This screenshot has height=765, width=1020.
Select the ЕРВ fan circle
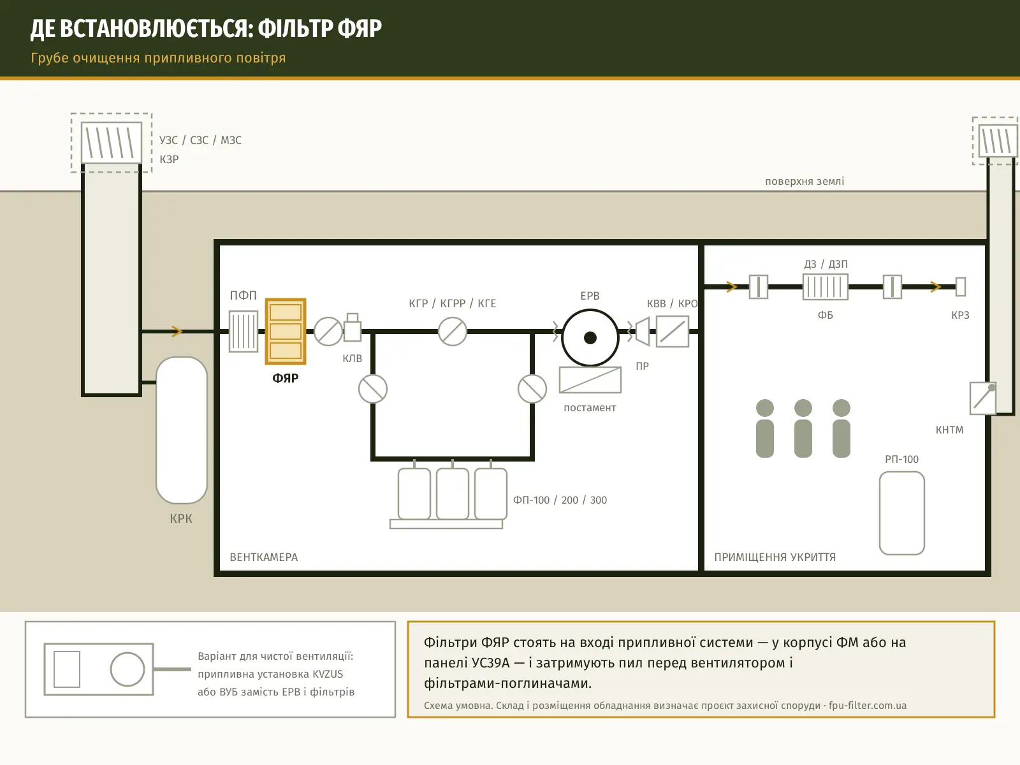(590, 338)
